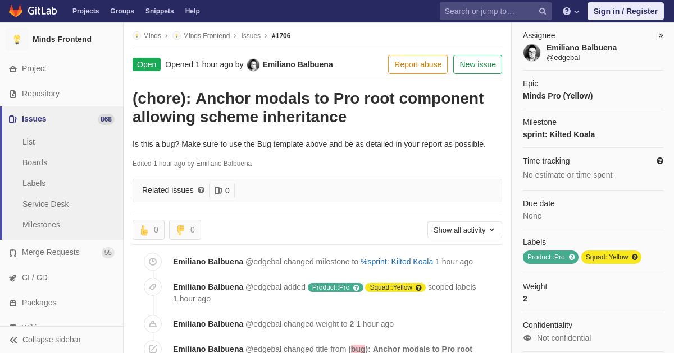Screen dimensions: 674x353
Task: Click the New issue button
Action: click(x=477, y=64)
